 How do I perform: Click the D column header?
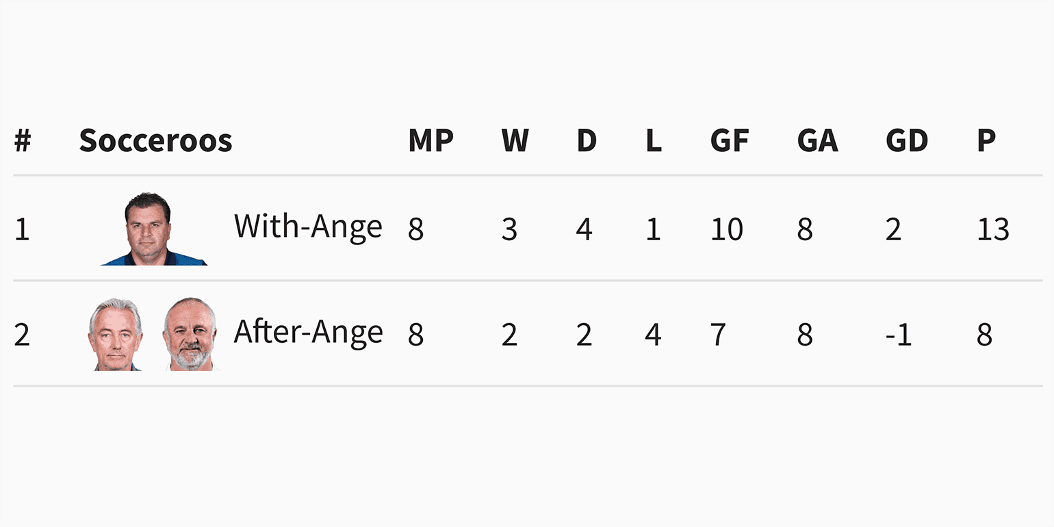coord(587,140)
